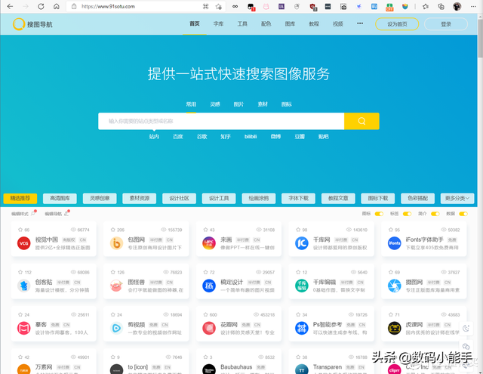The height and width of the screenshot is (374, 483).
Task: Click the 登录 button
Action: pyautogui.click(x=446, y=24)
